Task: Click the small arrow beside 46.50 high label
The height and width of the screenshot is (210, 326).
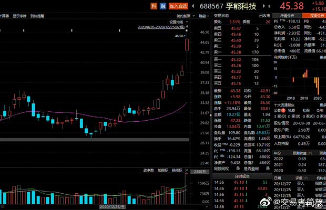Action: click(186, 36)
